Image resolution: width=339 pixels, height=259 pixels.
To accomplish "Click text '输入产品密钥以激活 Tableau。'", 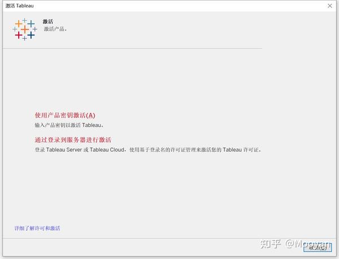I will pyautogui.click(x=69, y=125).
